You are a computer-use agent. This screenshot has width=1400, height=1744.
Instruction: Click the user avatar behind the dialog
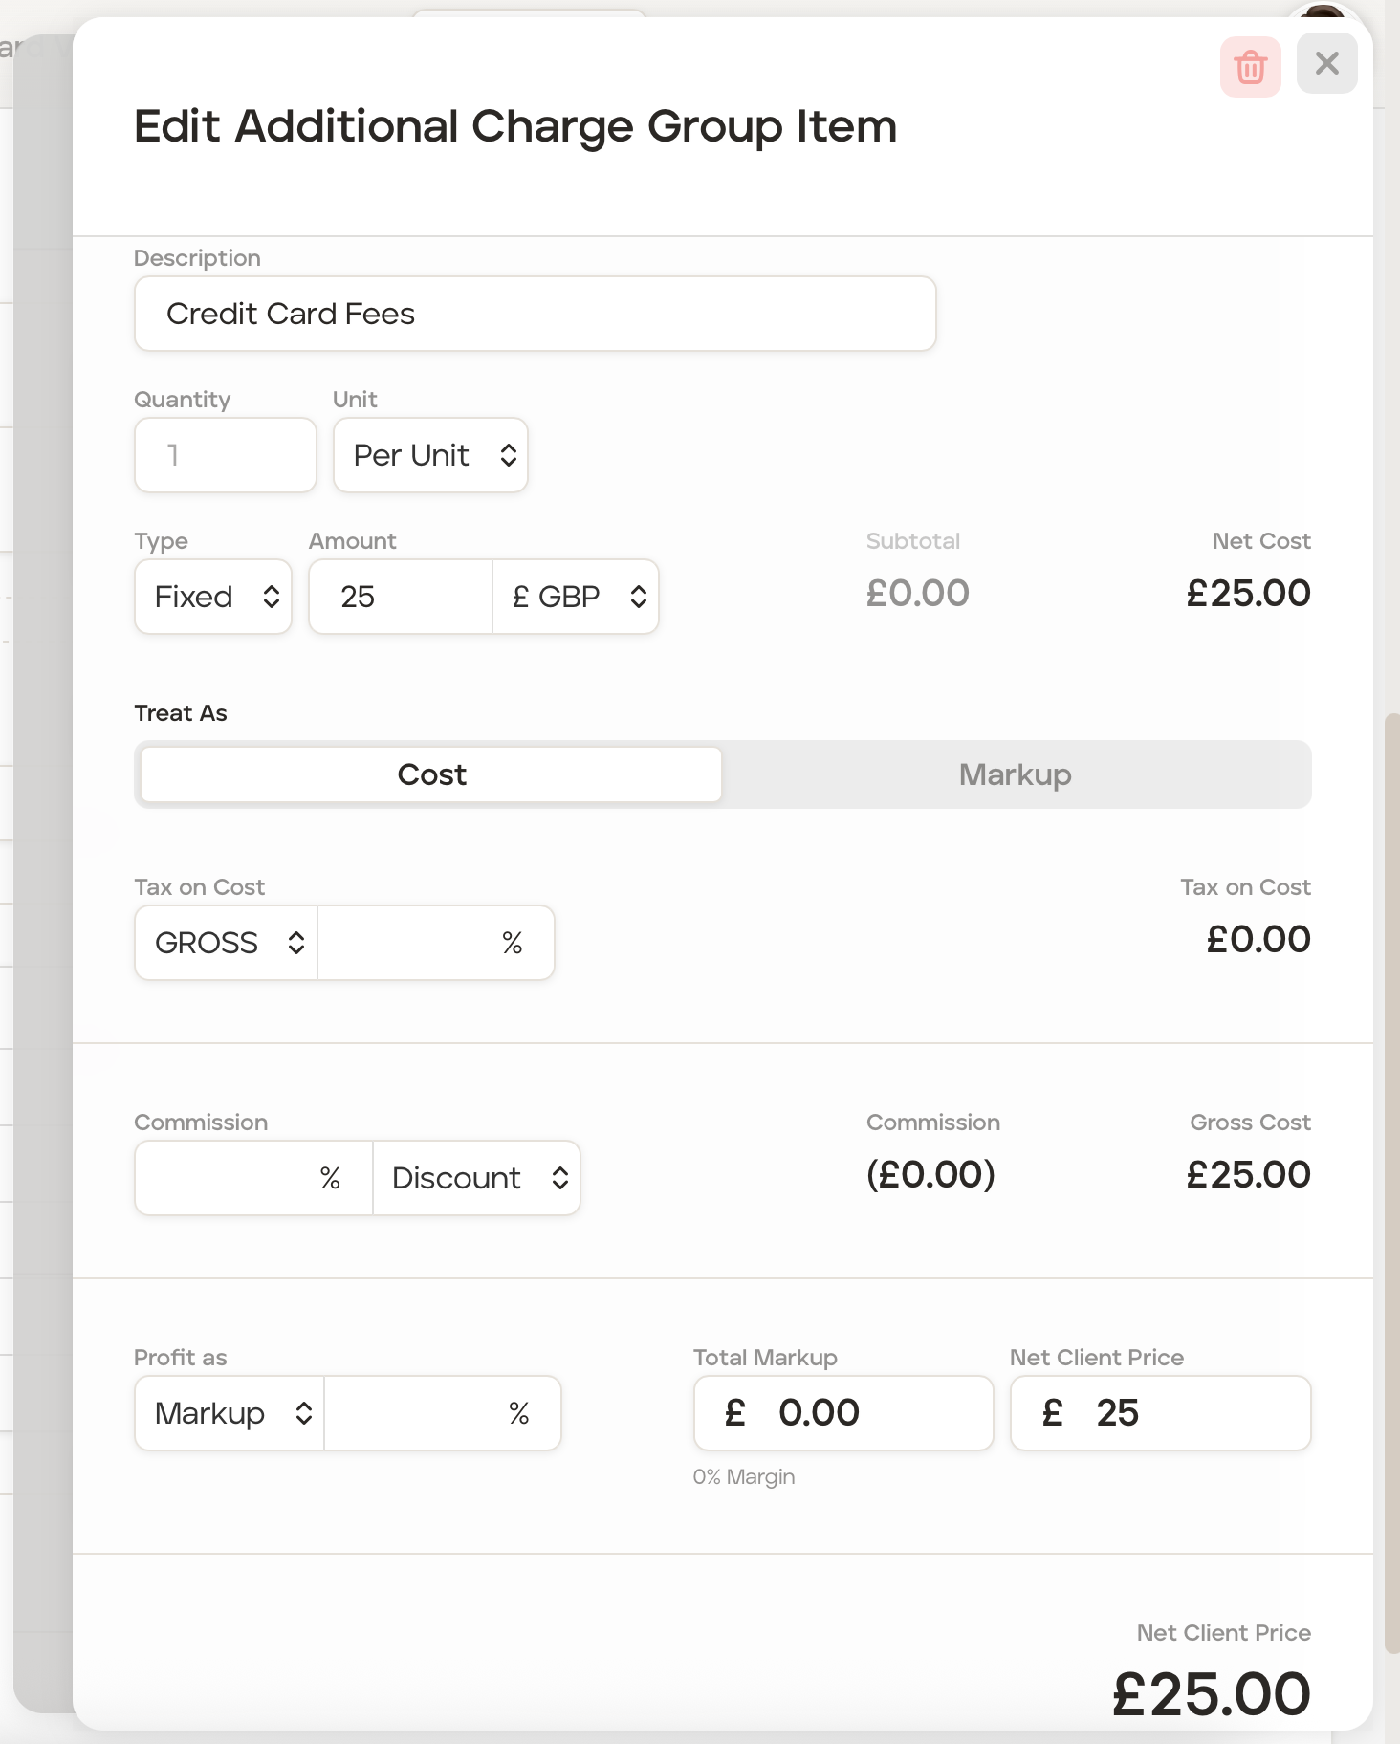pos(1325,13)
